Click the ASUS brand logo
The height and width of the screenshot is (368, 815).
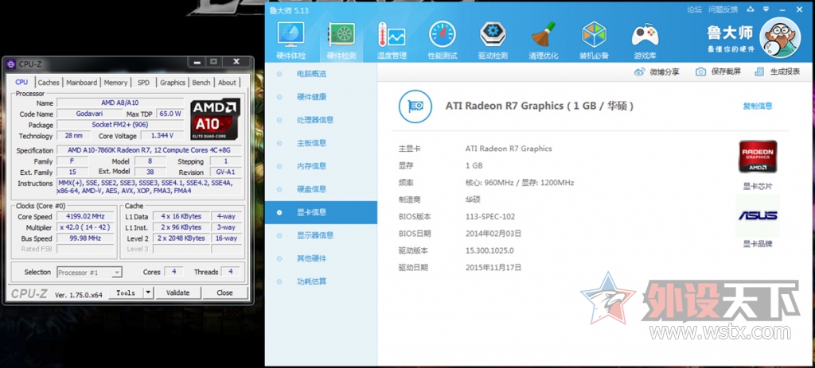coord(758,215)
